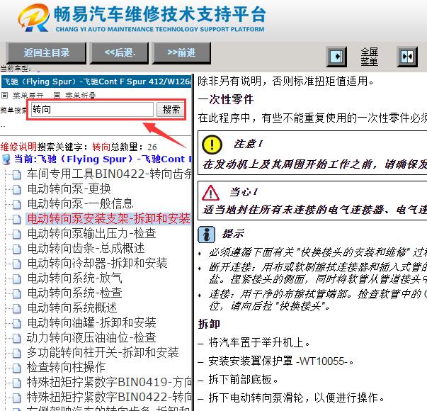
Task: Open 电动转向系统-放气 document
Action: [x=74, y=278]
